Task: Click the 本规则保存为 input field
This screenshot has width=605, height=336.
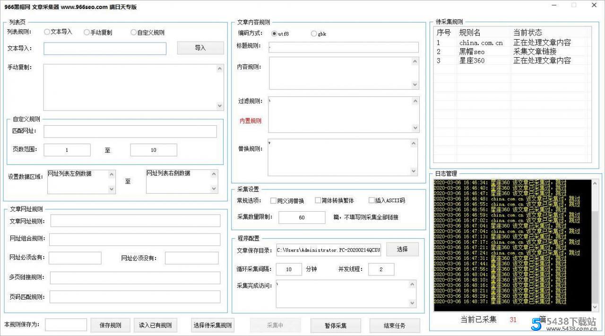Action: 66,325
